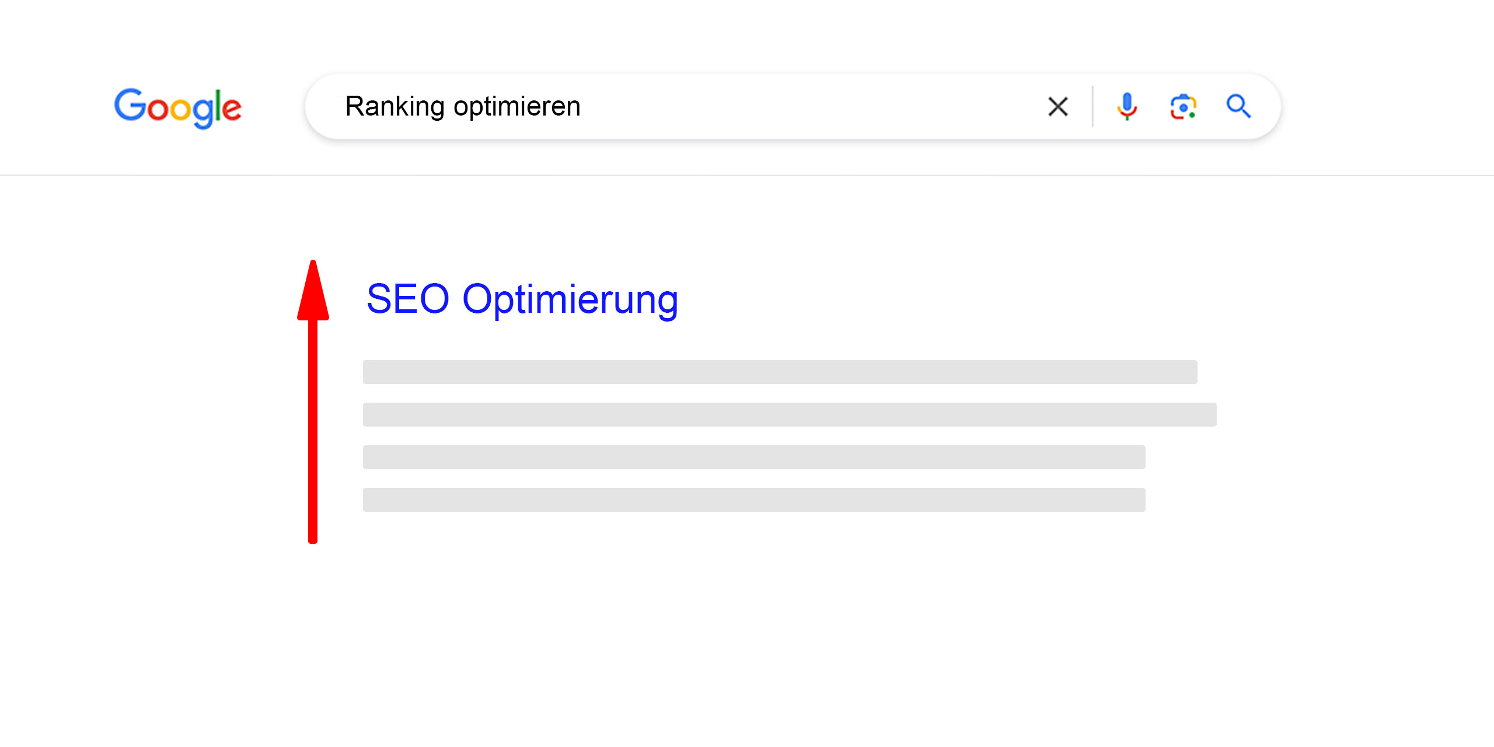Image resolution: width=1494 pixels, height=747 pixels.
Task: Click the vertical divider beside the microphone
Action: (1092, 107)
